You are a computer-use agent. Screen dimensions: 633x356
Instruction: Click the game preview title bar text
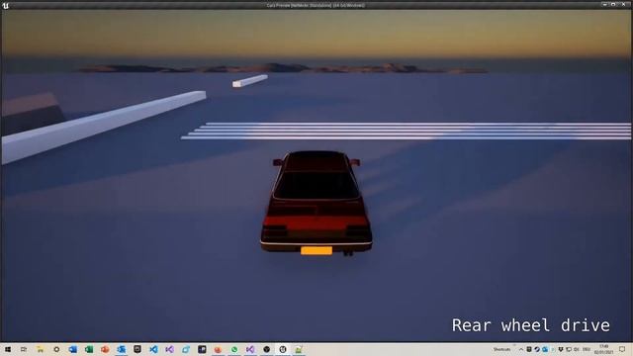click(316, 5)
